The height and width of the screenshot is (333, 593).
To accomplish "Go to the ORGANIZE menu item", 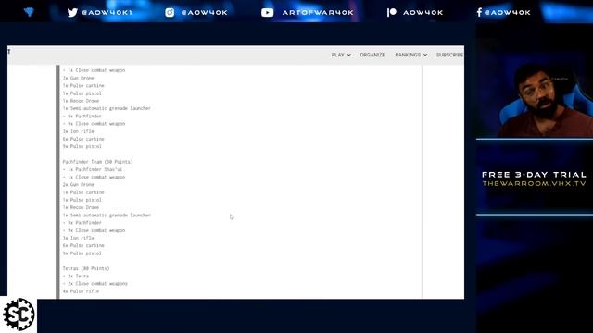I will (372, 55).
